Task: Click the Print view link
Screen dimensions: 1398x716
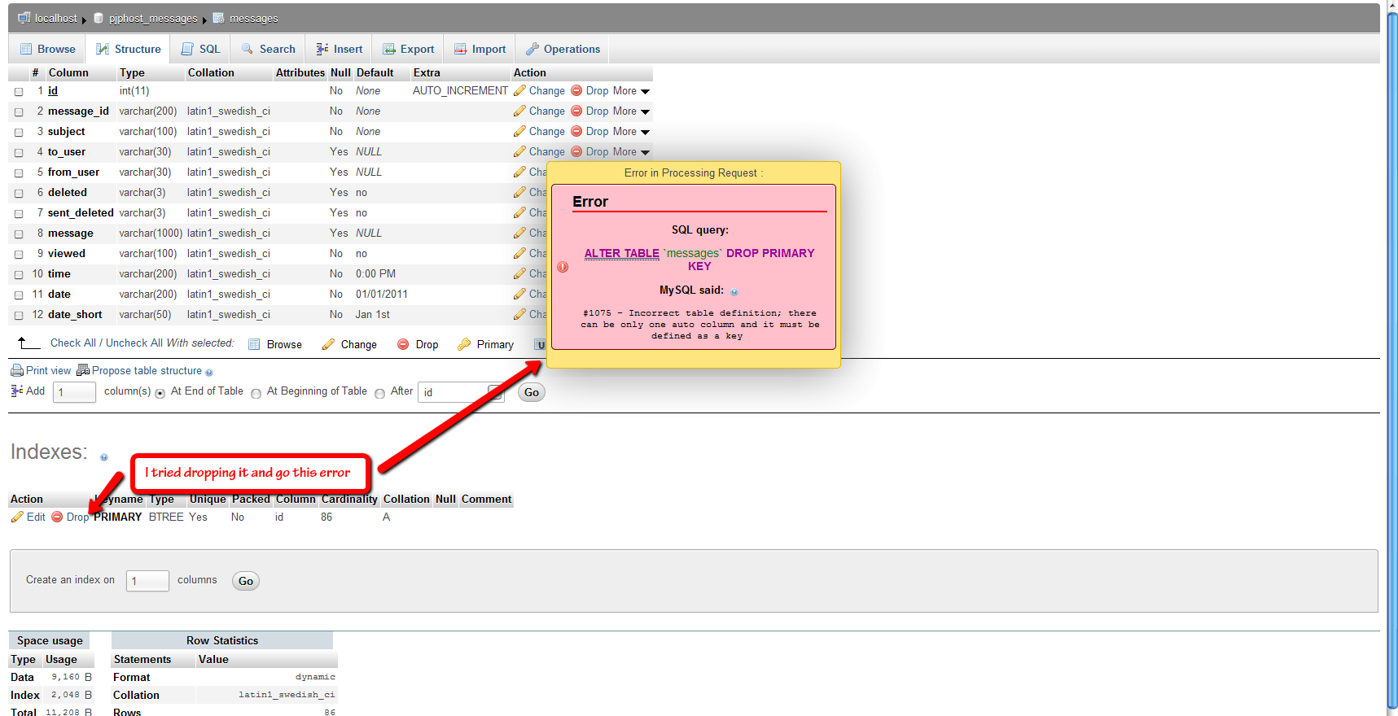Action: (x=48, y=370)
